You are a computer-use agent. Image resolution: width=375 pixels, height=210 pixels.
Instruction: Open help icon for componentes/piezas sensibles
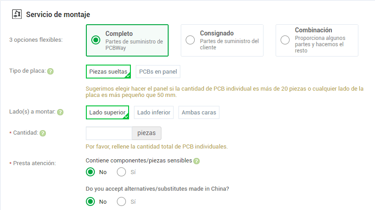point(196,161)
